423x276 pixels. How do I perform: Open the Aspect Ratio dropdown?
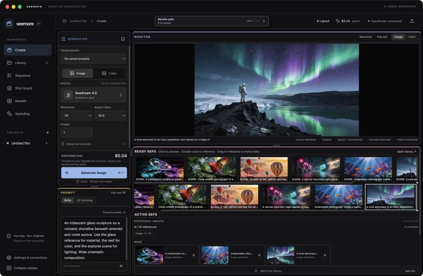point(110,115)
